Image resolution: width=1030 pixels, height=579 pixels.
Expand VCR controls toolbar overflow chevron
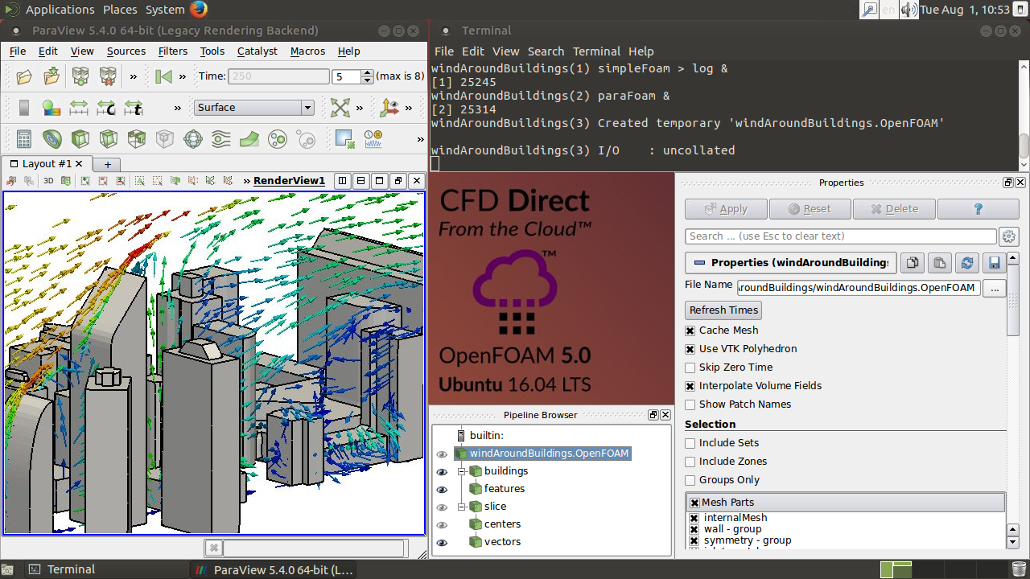183,76
